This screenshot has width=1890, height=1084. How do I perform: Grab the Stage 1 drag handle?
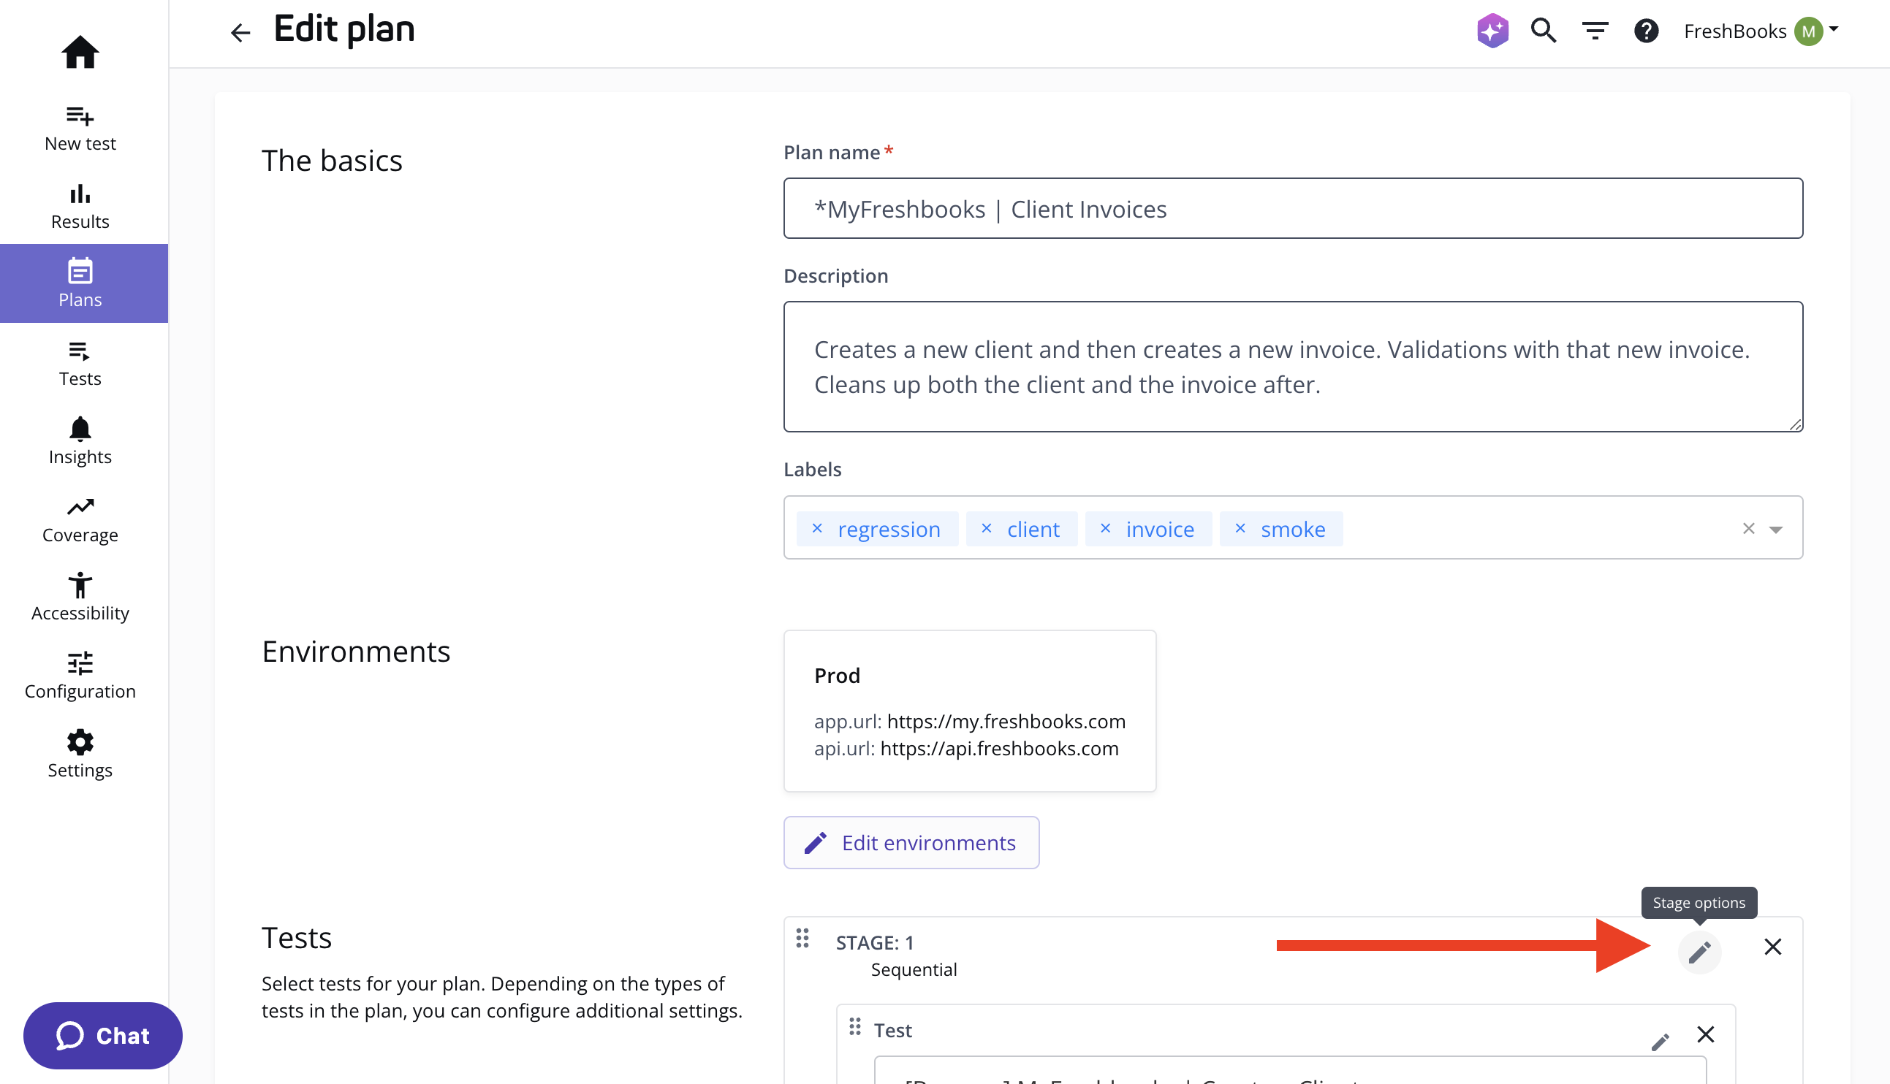(802, 938)
